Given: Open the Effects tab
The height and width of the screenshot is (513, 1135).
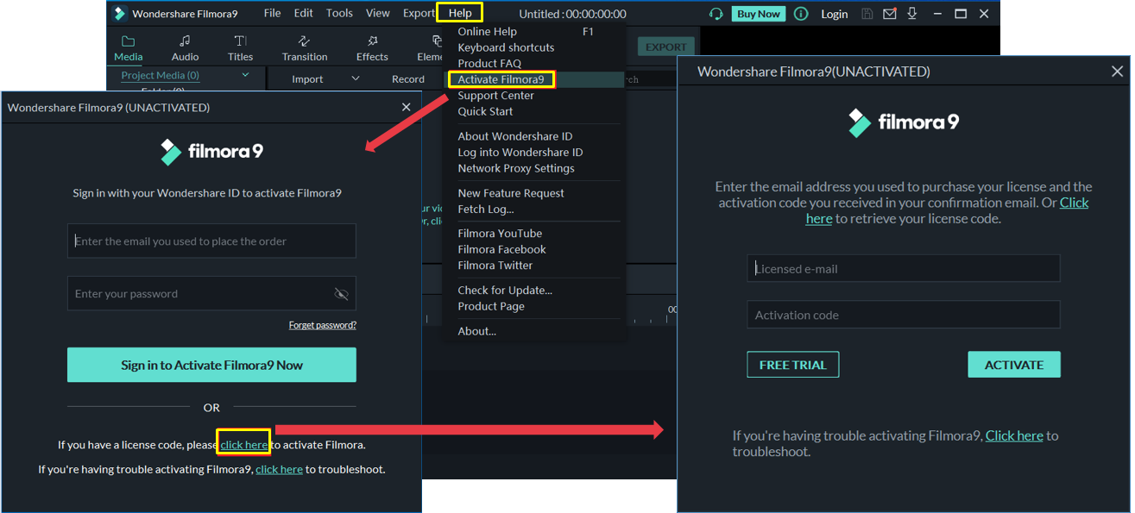Looking at the screenshot, I should coord(372,48).
